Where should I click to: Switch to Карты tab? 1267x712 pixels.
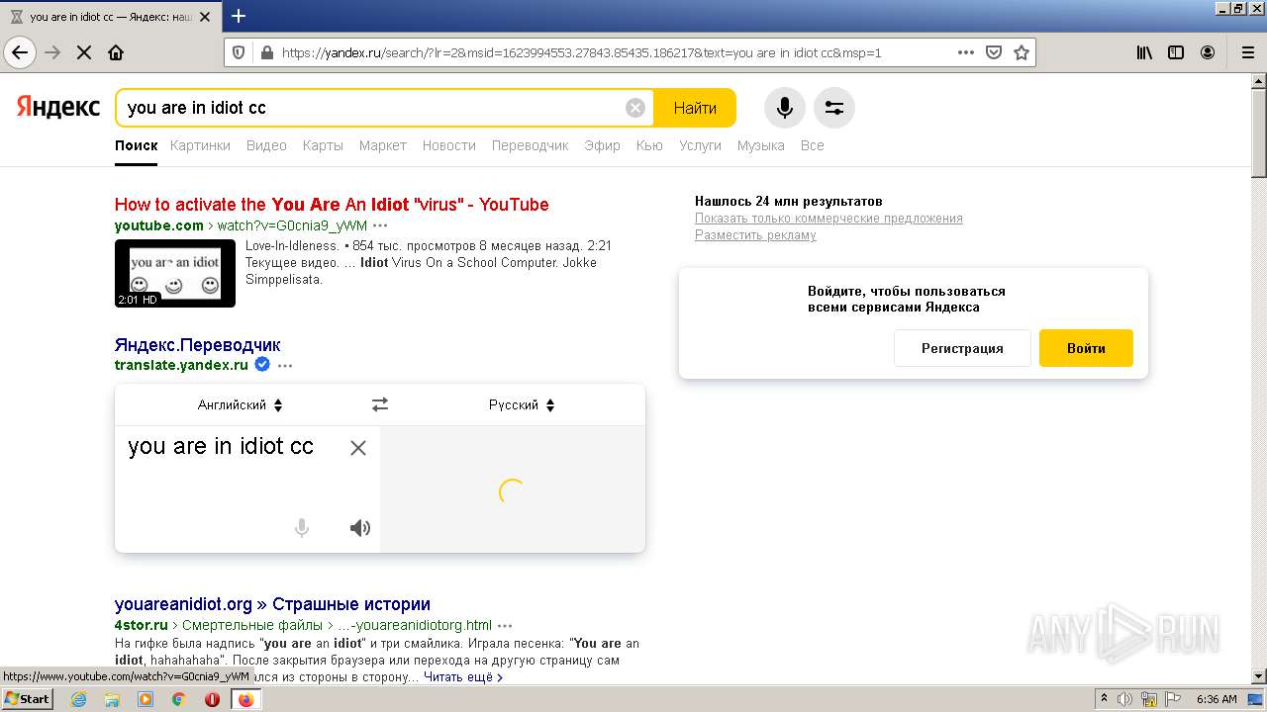coord(323,145)
